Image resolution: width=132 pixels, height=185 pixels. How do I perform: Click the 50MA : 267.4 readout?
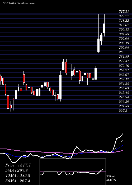pyautogui.click(x=18, y=181)
